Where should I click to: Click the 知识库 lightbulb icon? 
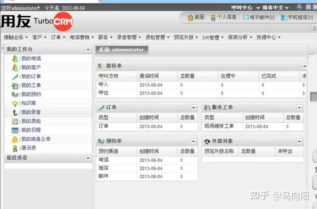(15, 103)
